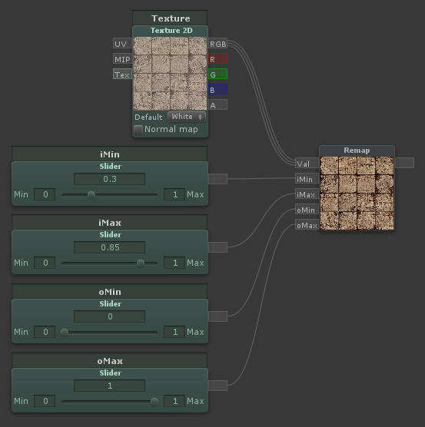Click the oMax input port on the Remap node
The width and height of the screenshot is (425, 427).
pos(307,225)
